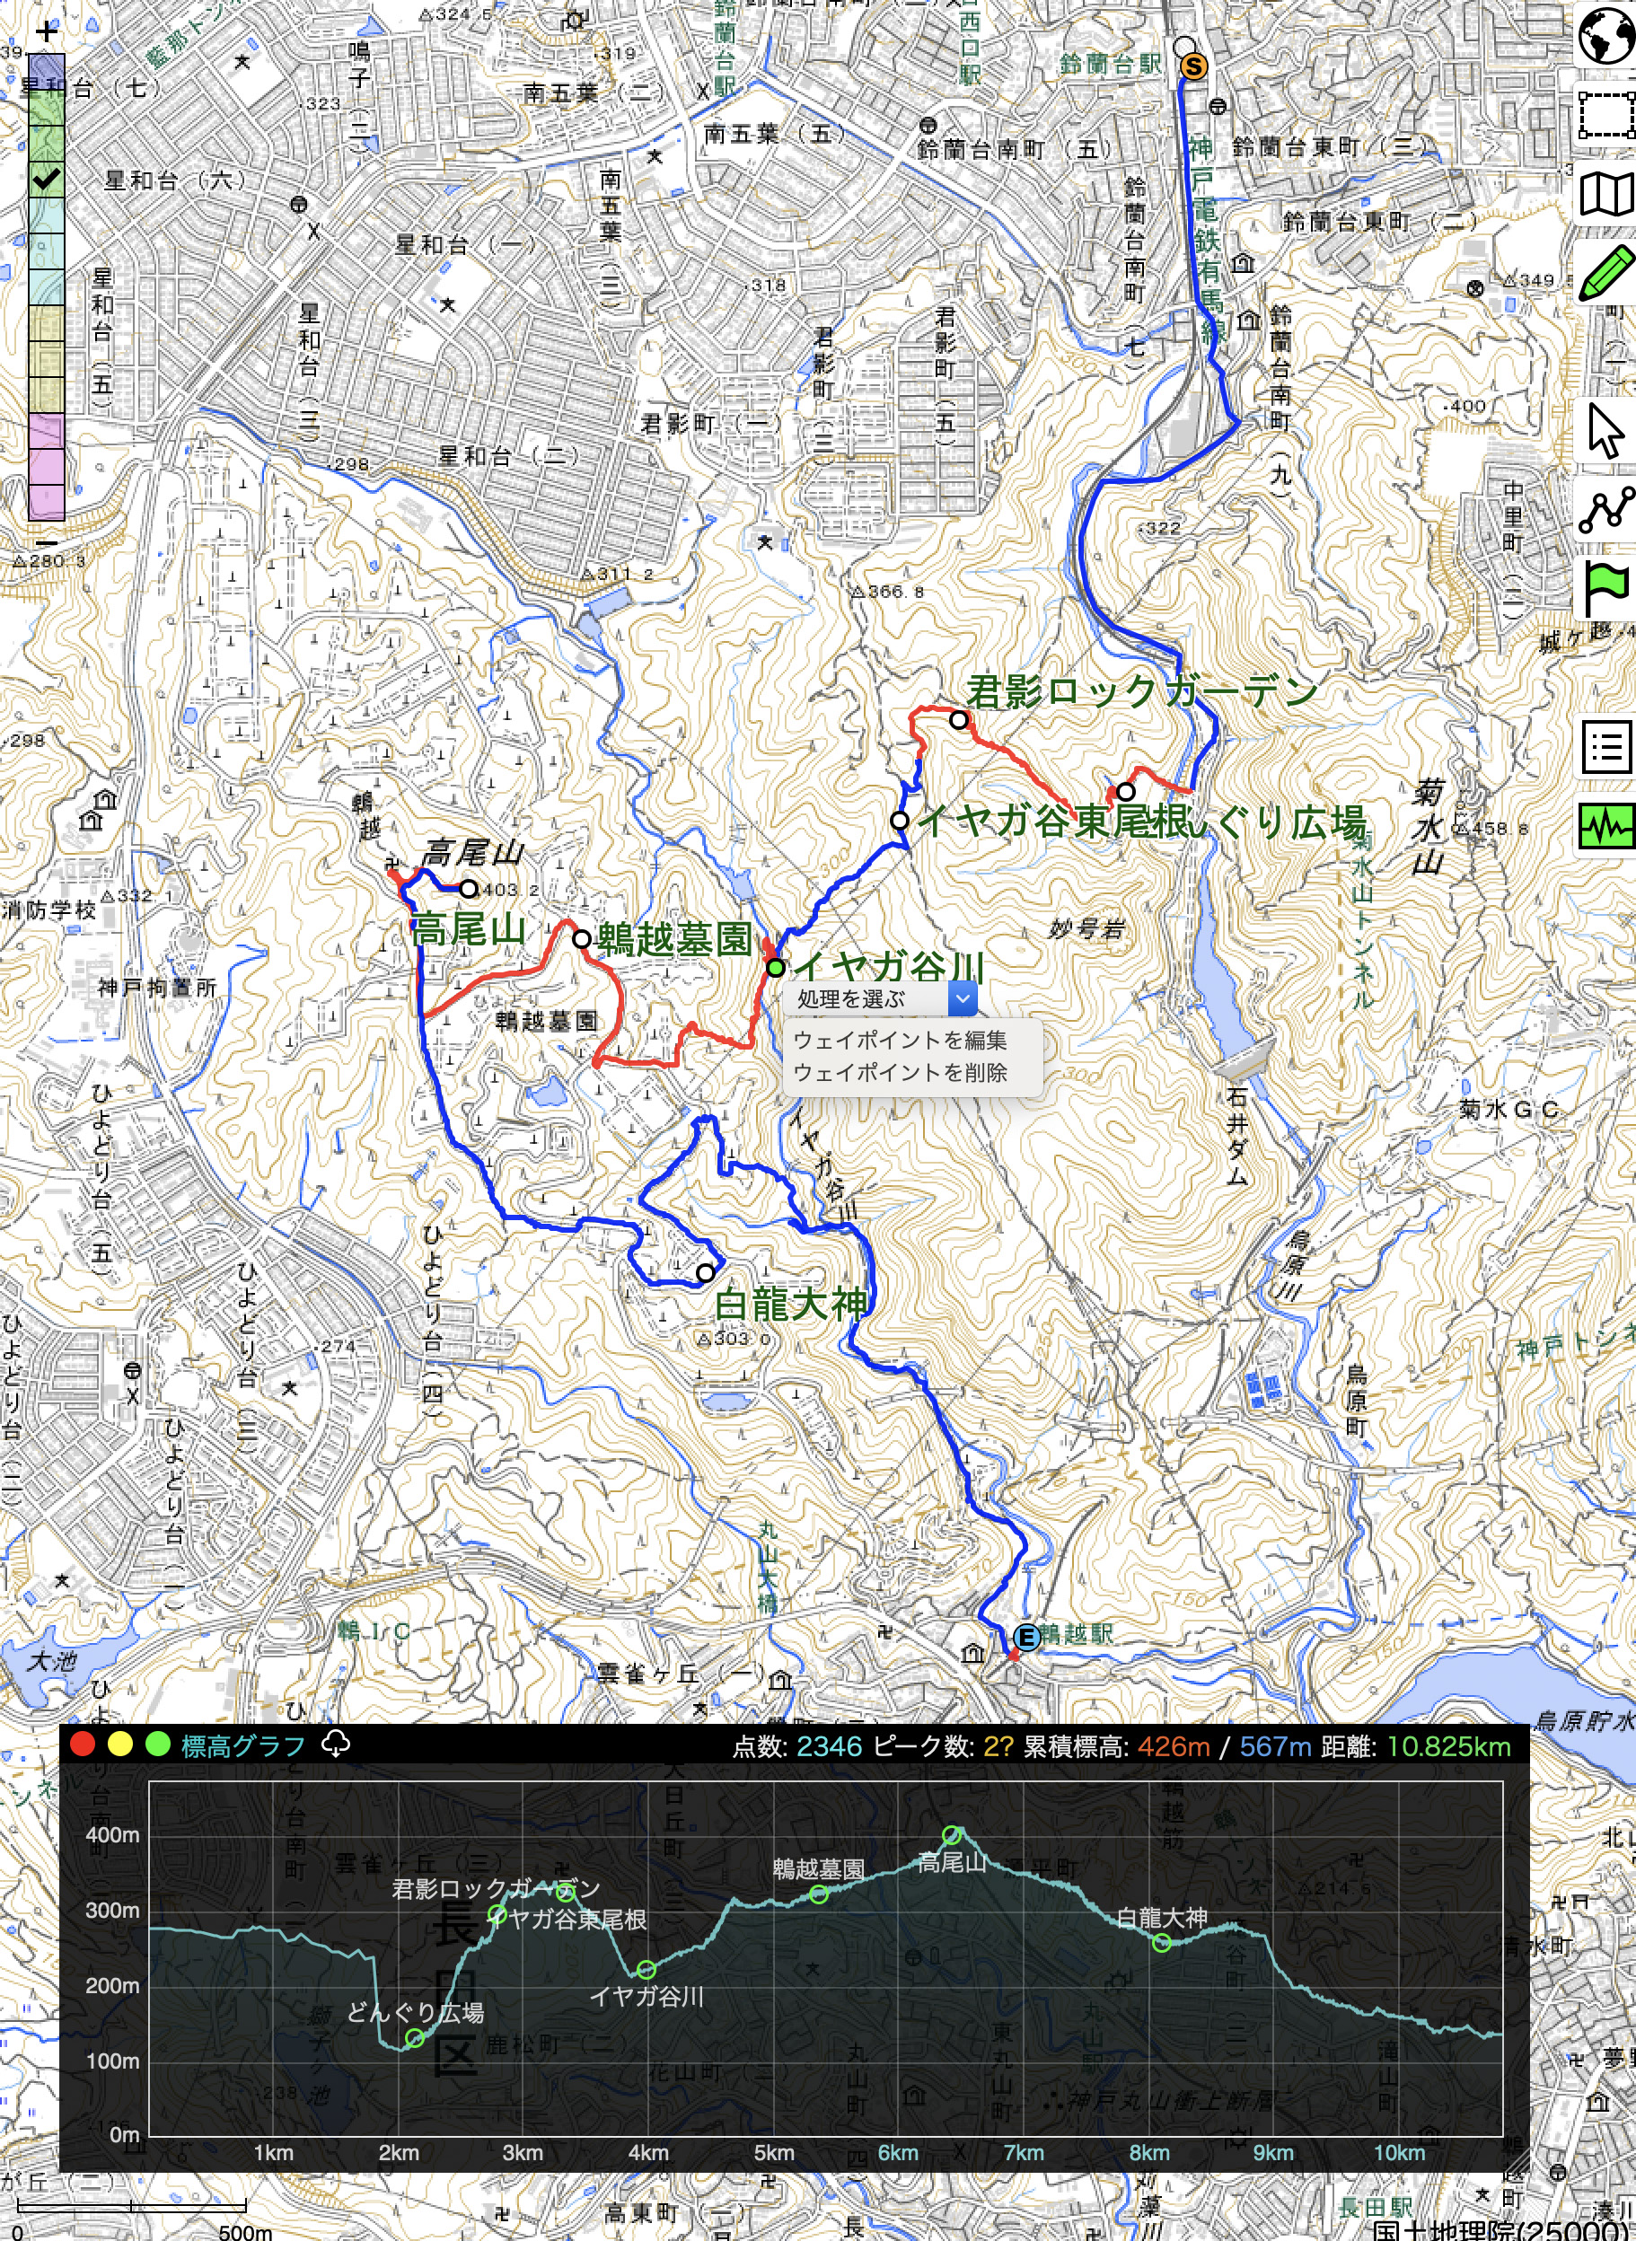Open the list panel icon
The height and width of the screenshot is (2241, 1636).
pyautogui.click(x=1606, y=746)
